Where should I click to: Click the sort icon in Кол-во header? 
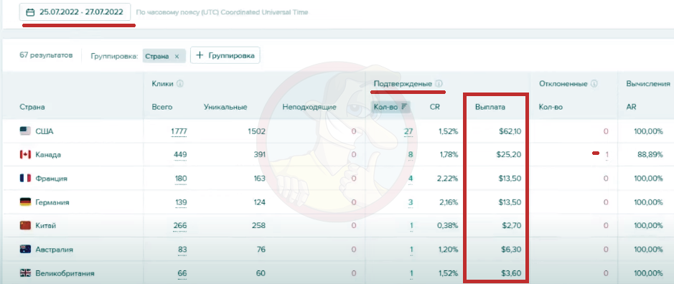(403, 107)
